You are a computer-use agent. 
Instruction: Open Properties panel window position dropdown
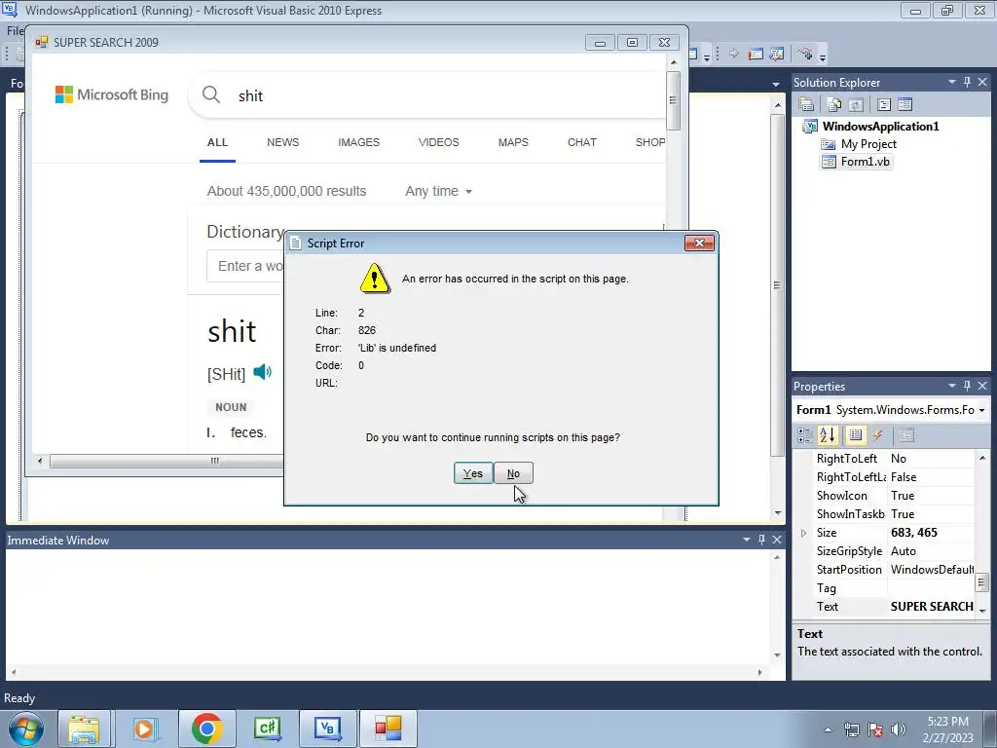pos(952,386)
